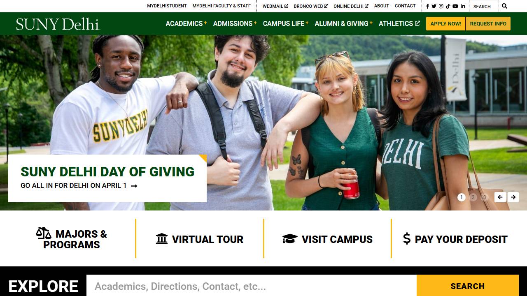Open the TikTok social icon
Image resolution: width=527 pixels, height=296 pixels.
(x=448, y=6)
